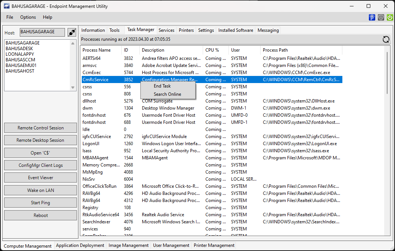Click the process list vertical scrollbar
This screenshot has width=395, height=251.
tap(387, 73)
